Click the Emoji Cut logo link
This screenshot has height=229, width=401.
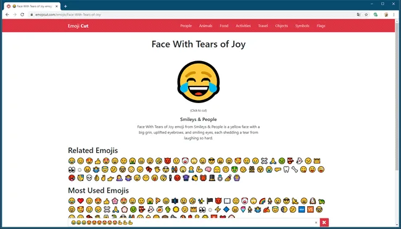pos(78,26)
